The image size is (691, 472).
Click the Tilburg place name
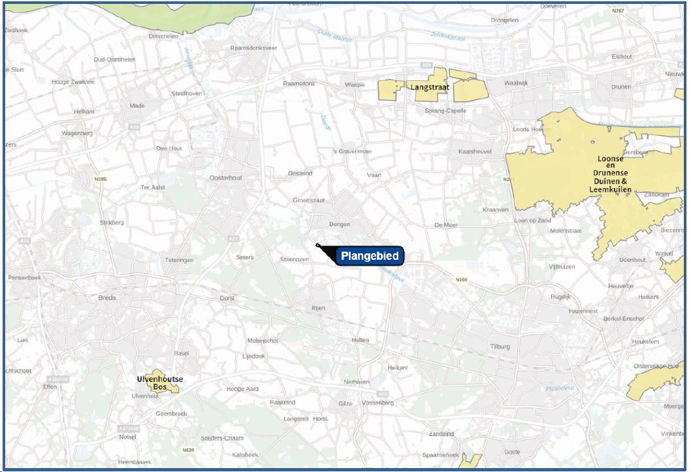(500, 347)
